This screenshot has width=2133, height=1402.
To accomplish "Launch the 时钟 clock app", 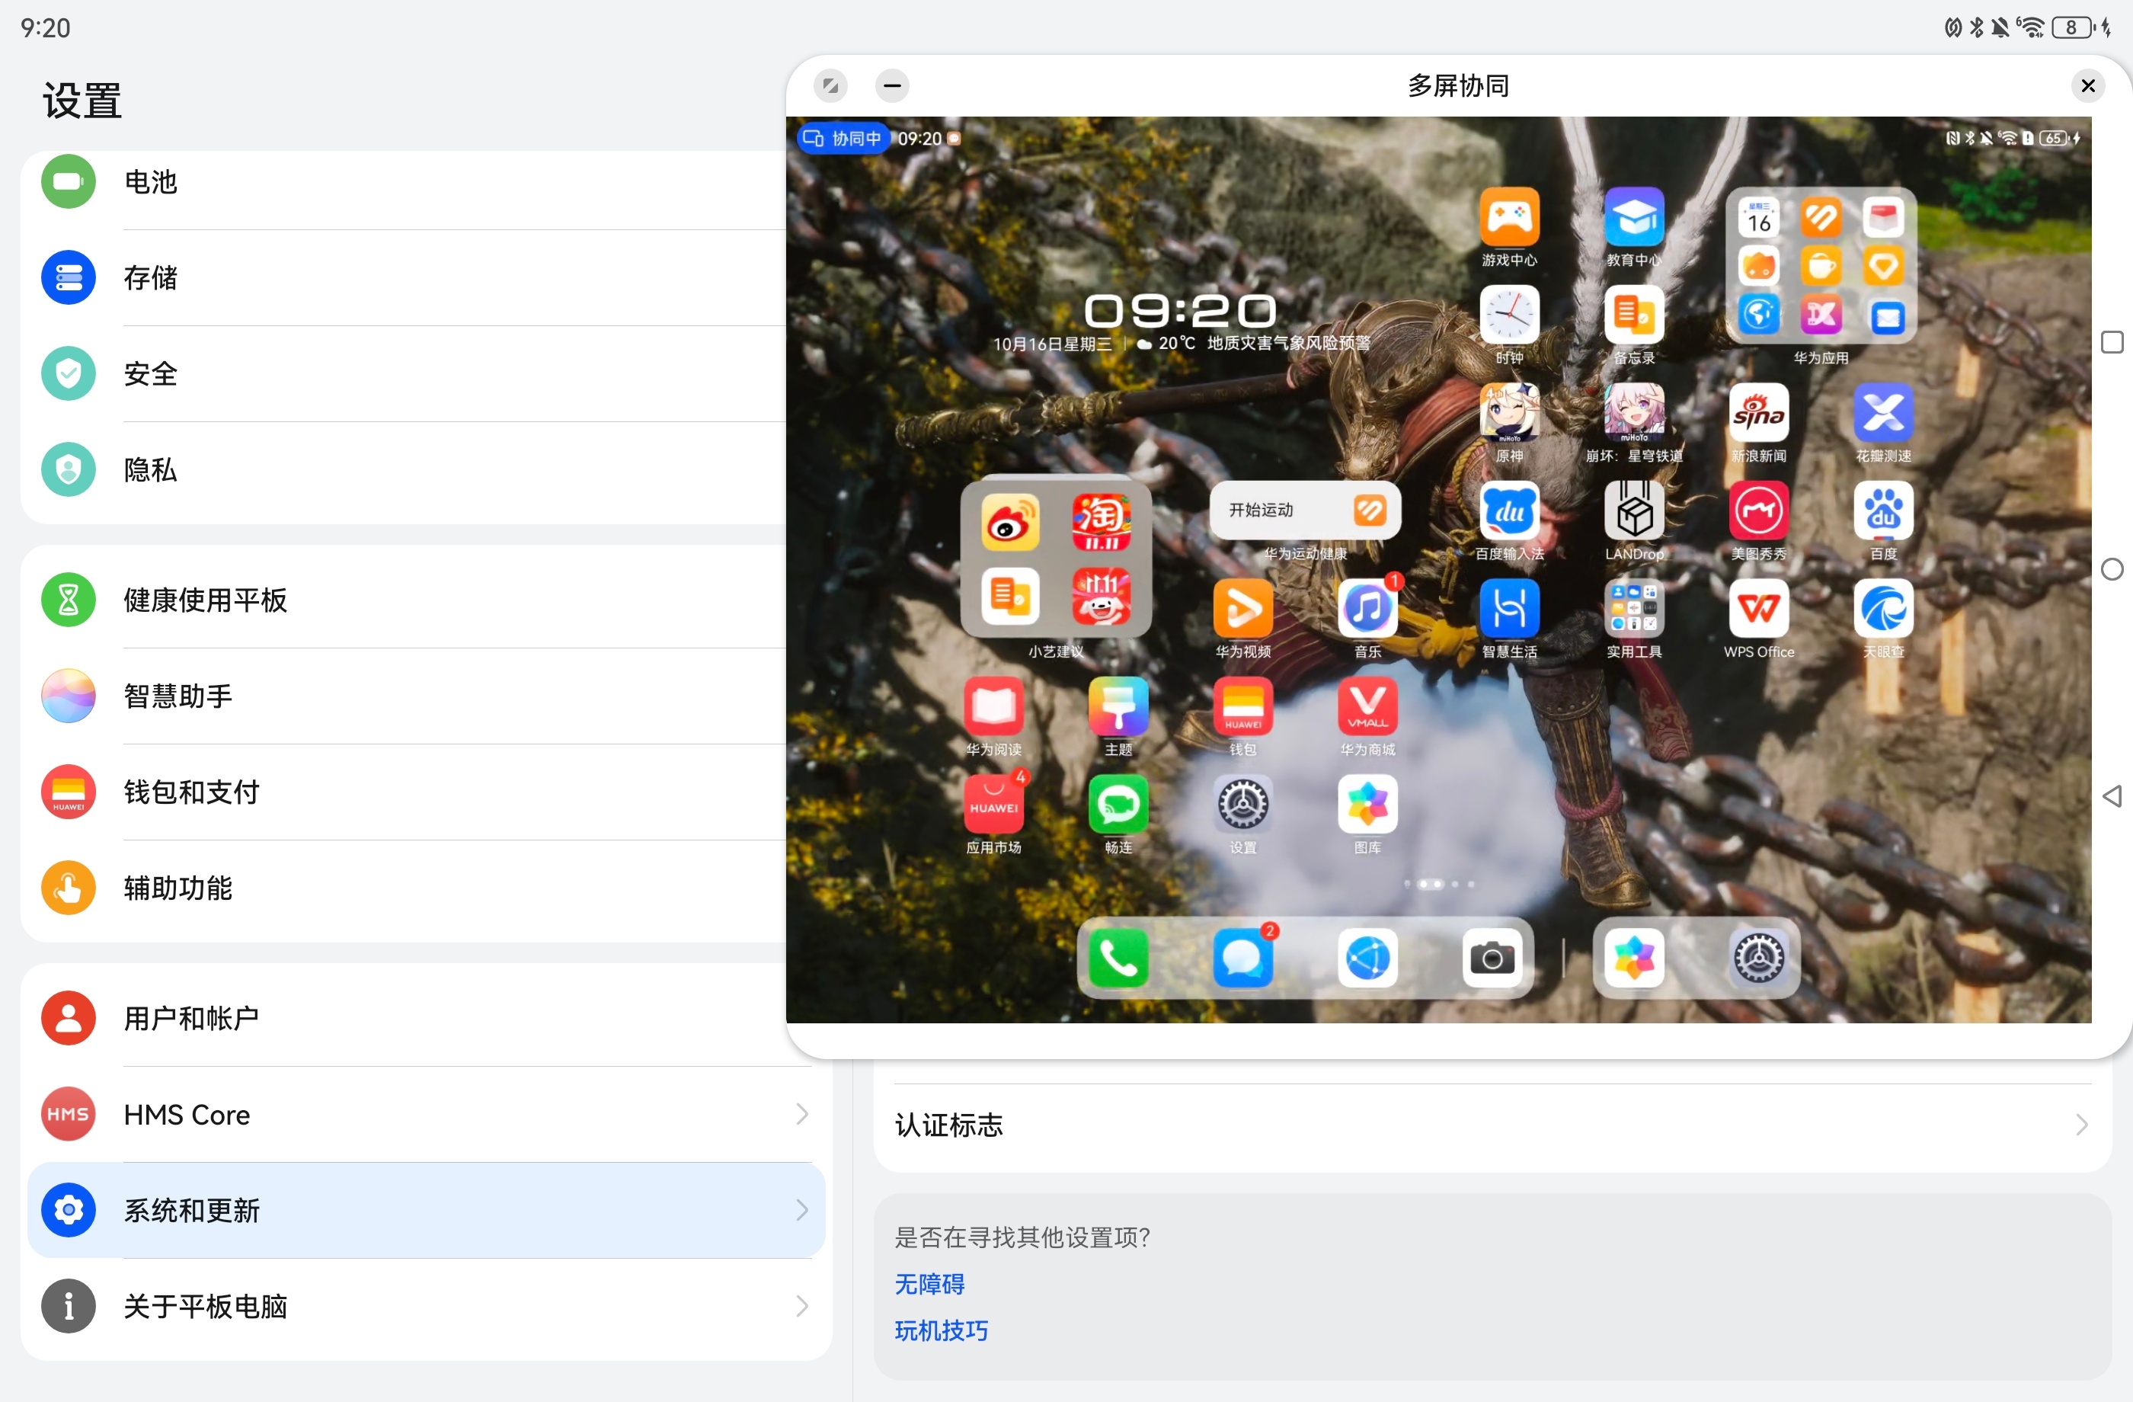I will [x=1509, y=315].
